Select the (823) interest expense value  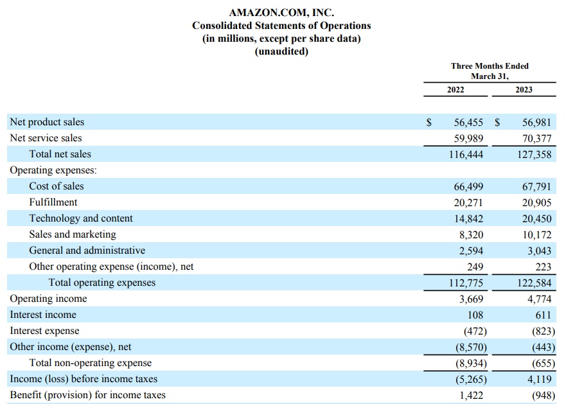[x=544, y=331]
